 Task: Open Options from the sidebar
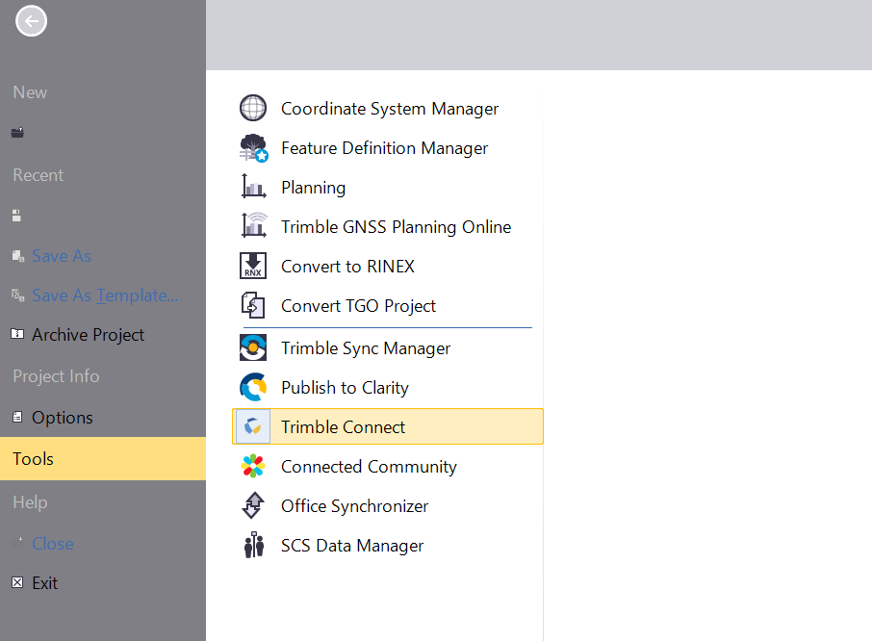click(62, 418)
